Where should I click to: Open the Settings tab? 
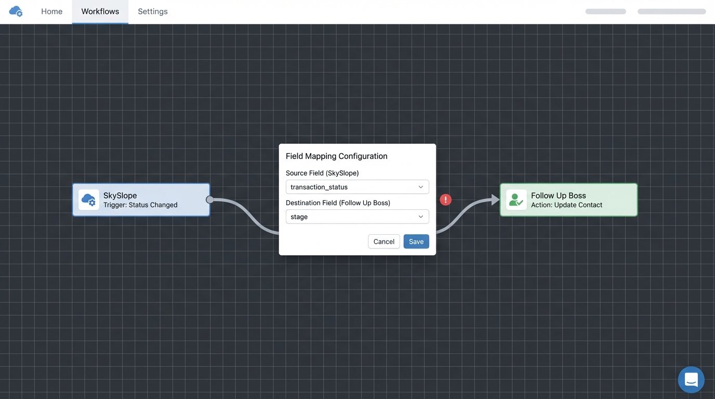[152, 11]
